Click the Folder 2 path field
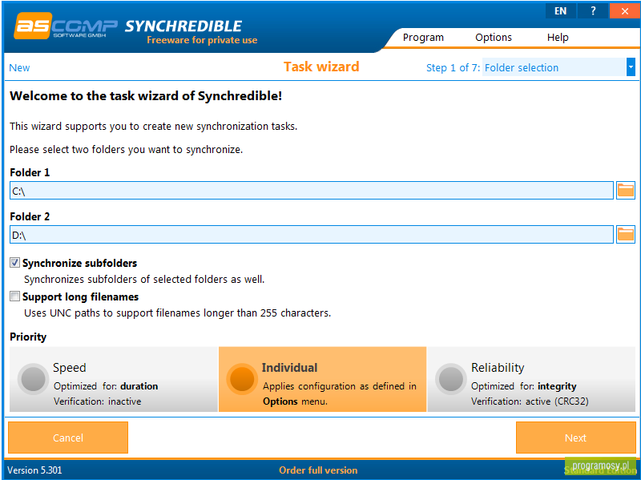641x480 pixels. [x=312, y=235]
